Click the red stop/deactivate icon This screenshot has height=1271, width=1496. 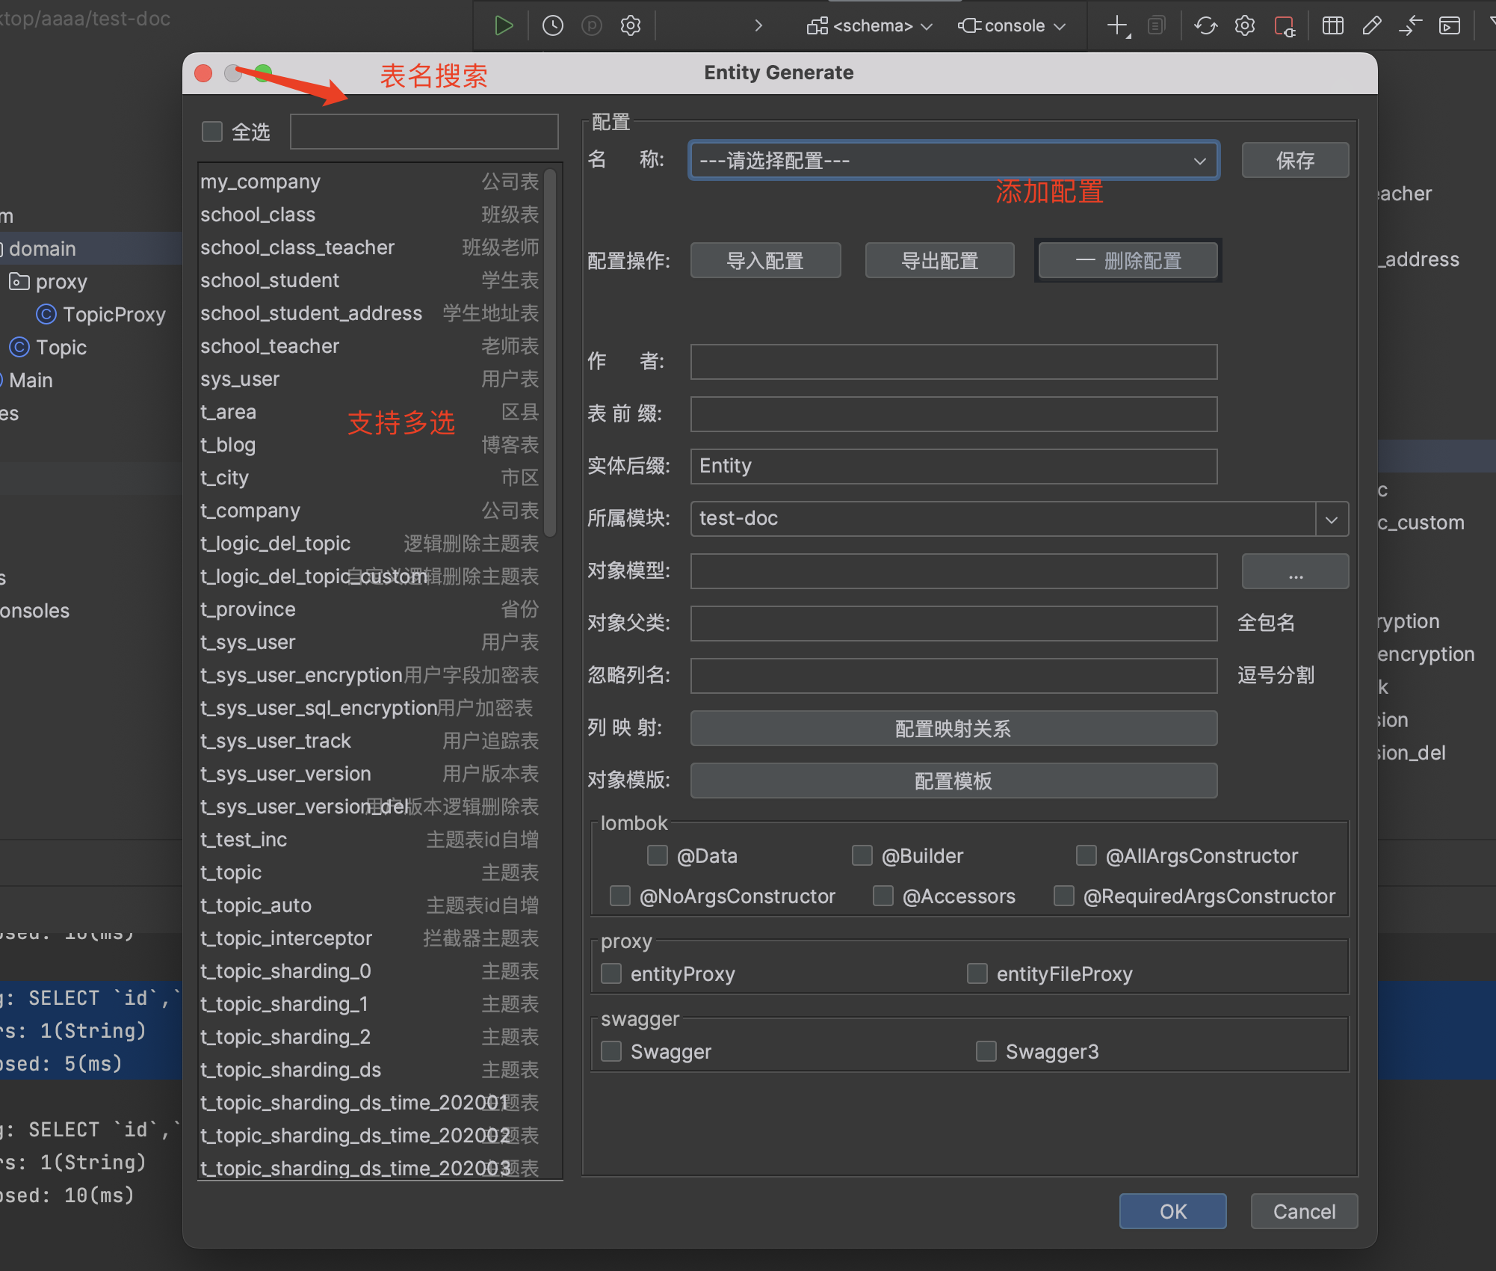(x=1284, y=26)
